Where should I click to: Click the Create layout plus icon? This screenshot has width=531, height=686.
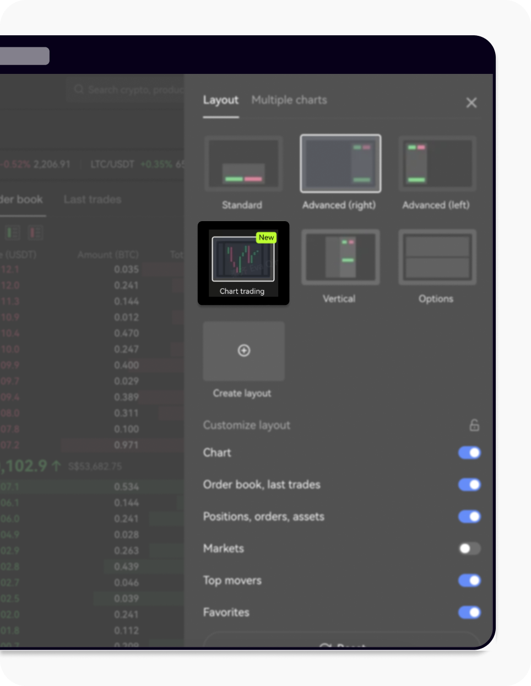244,351
